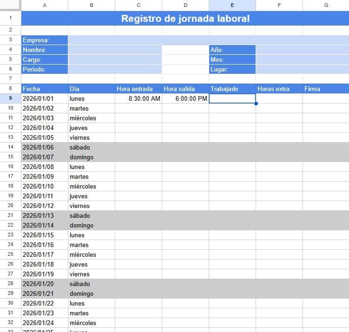Select row 32 header number
Viewport: 349px width, 332px height.
click(x=11, y=322)
